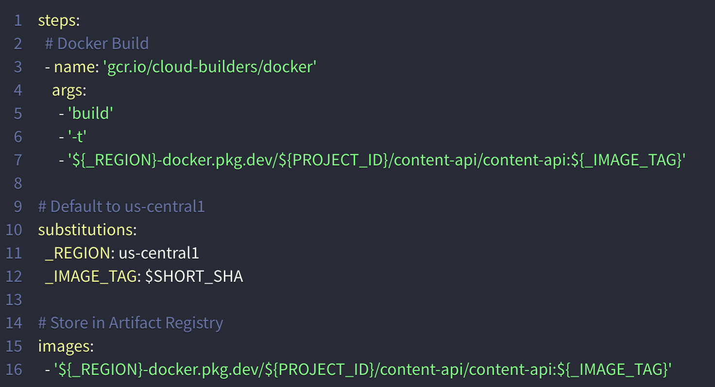Click the 'substitutions' key

[85, 230]
